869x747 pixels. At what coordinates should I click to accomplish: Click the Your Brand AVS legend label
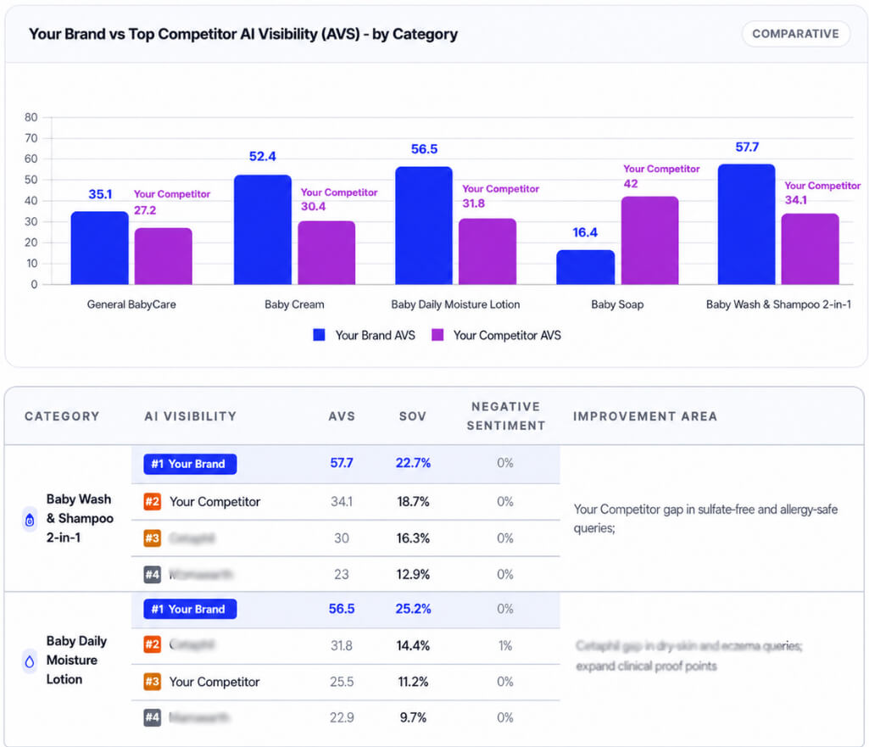(x=376, y=335)
